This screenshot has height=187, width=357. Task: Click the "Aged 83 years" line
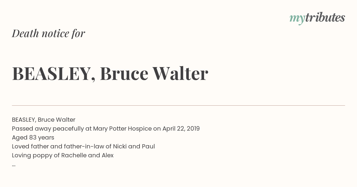click(x=33, y=137)
